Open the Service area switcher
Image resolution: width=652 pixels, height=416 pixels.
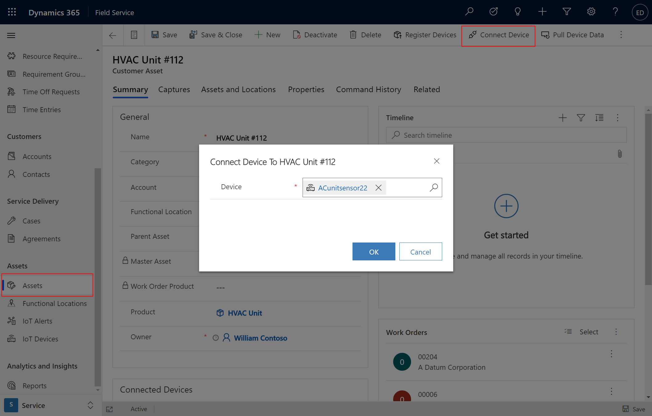pyautogui.click(x=49, y=405)
